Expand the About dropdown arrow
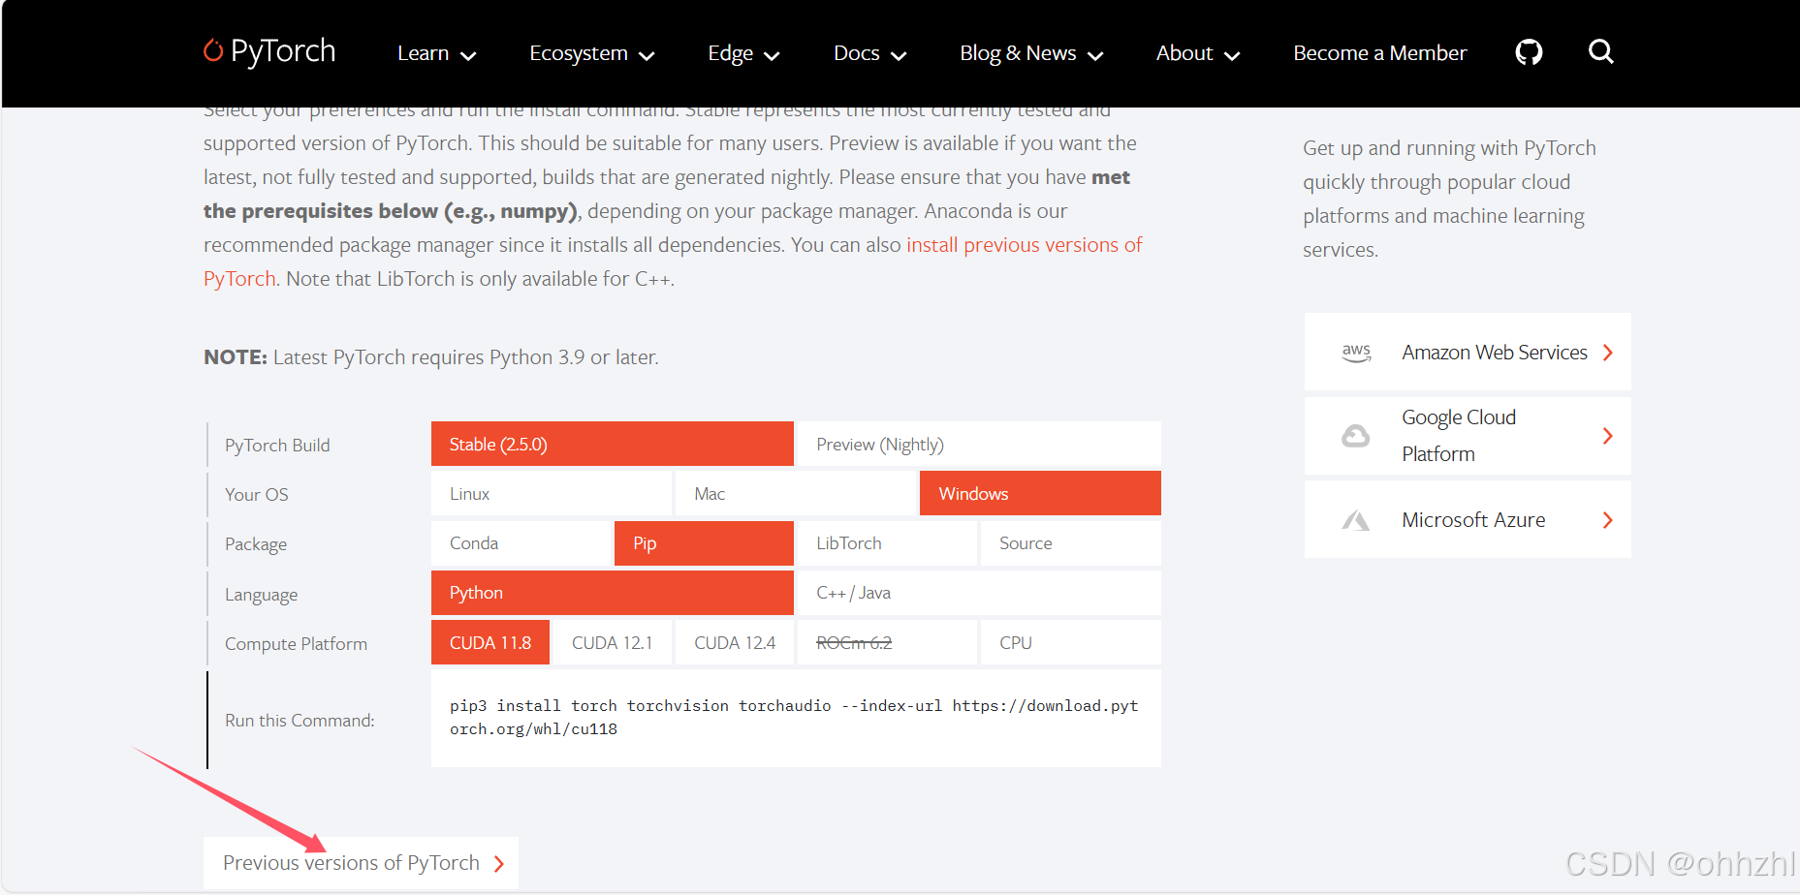The image size is (1800, 895). (1232, 56)
